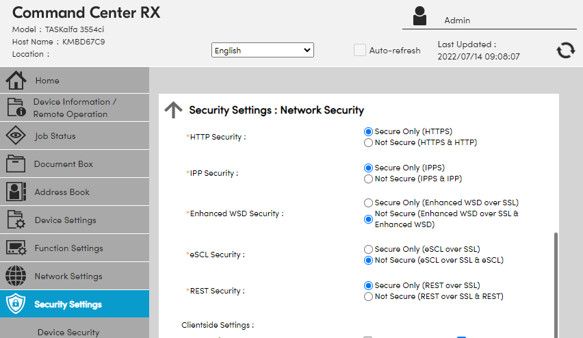
Task: Go to Job Status menu
Action: click(x=75, y=135)
